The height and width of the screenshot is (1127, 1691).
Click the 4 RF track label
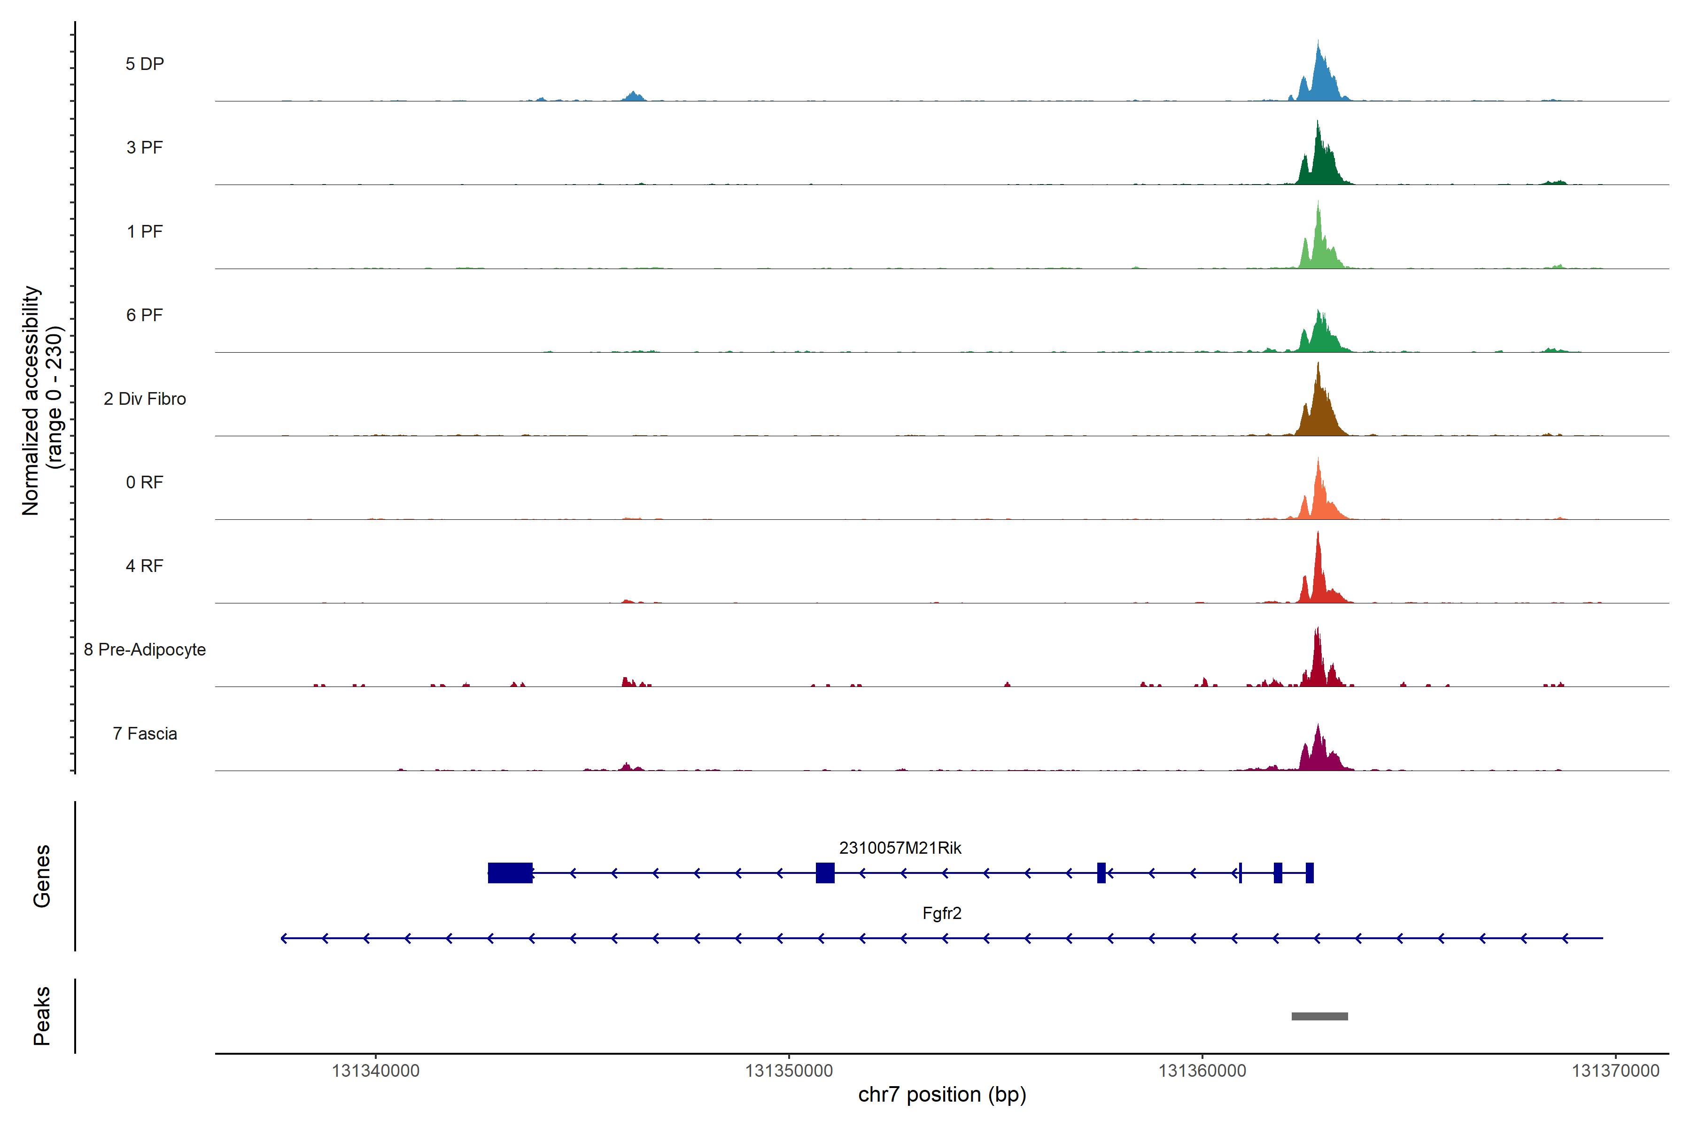[x=145, y=566]
